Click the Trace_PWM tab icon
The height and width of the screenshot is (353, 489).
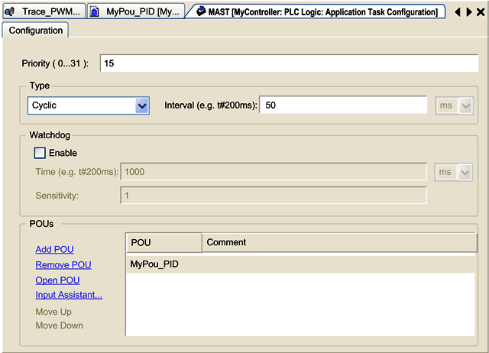pos(10,12)
